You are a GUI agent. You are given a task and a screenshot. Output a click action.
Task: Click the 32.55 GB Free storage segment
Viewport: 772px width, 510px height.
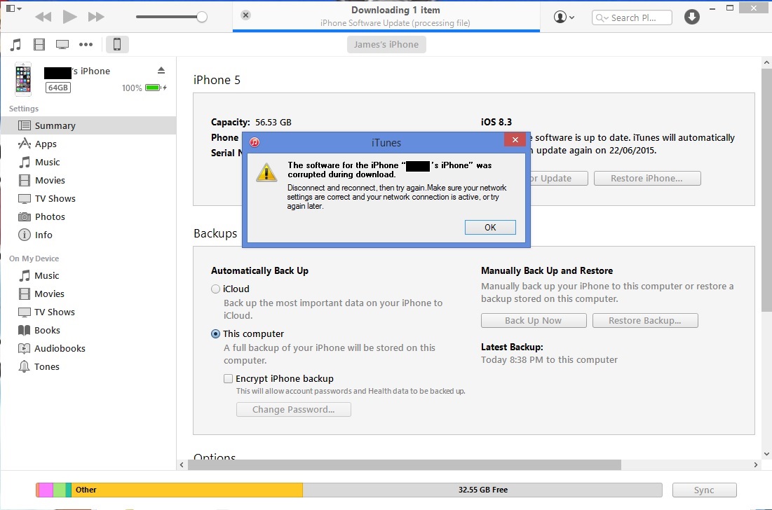[482, 490]
